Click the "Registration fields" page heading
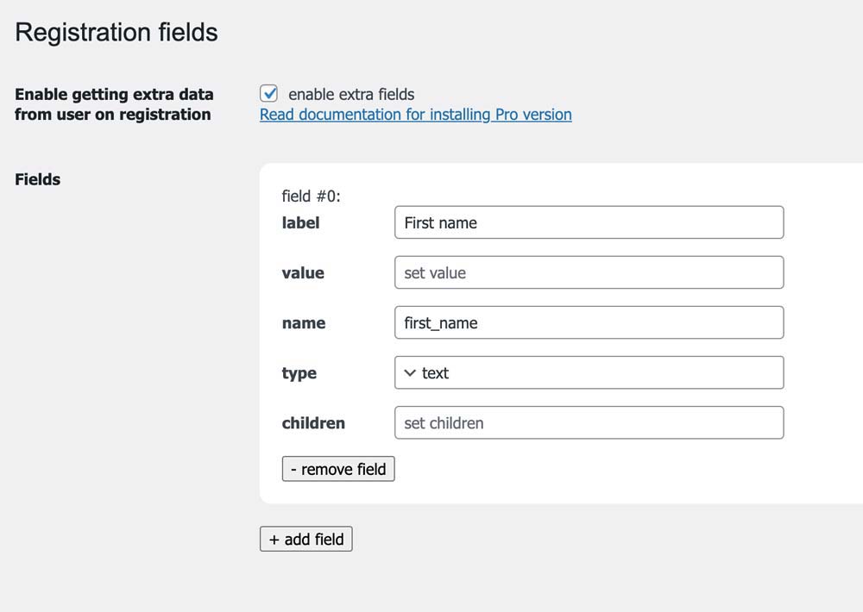This screenshot has height=612, width=863. (x=117, y=33)
